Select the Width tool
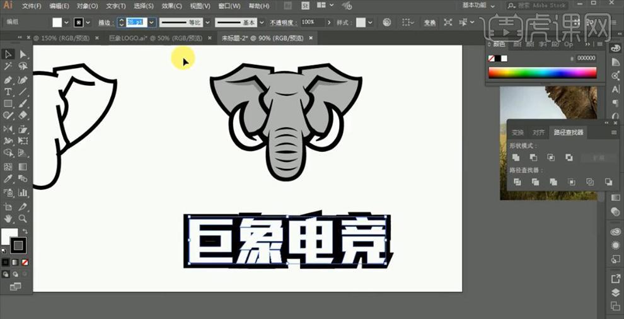This screenshot has height=319, width=624. [x=8, y=141]
